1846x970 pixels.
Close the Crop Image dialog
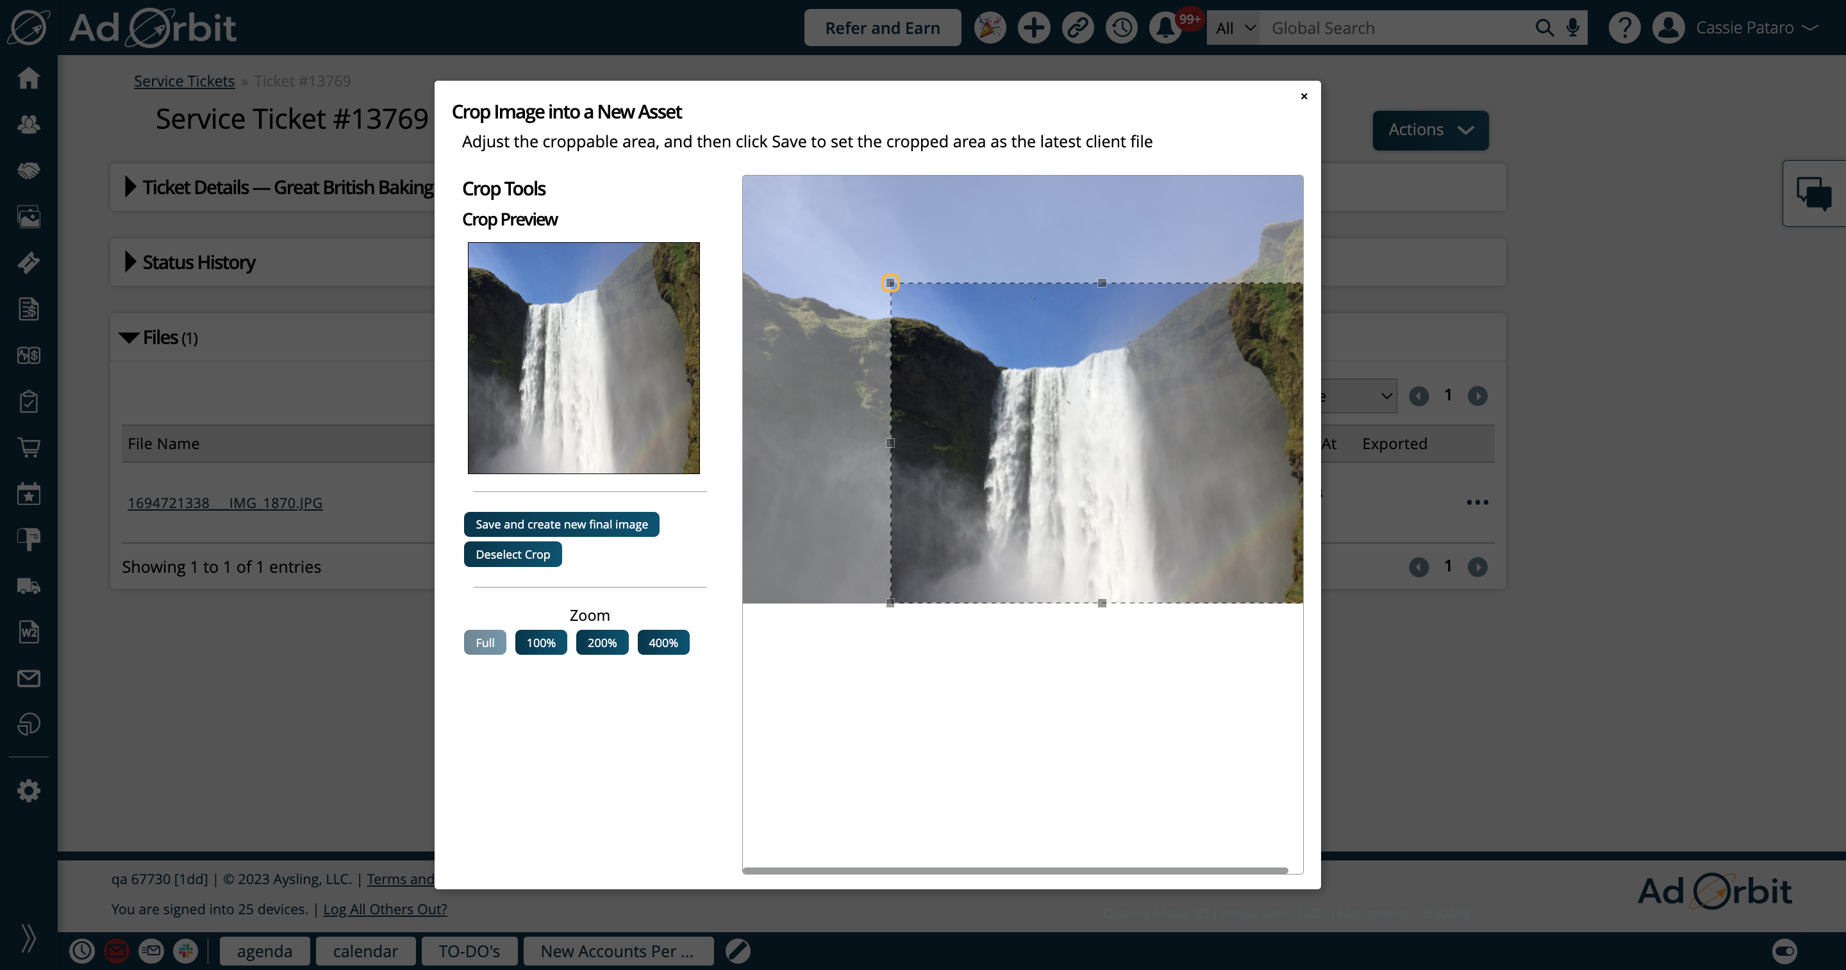click(x=1304, y=96)
